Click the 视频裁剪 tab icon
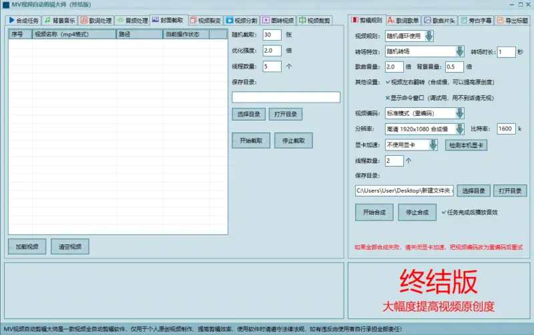The width and height of the screenshot is (534, 335). pyautogui.click(x=302, y=20)
